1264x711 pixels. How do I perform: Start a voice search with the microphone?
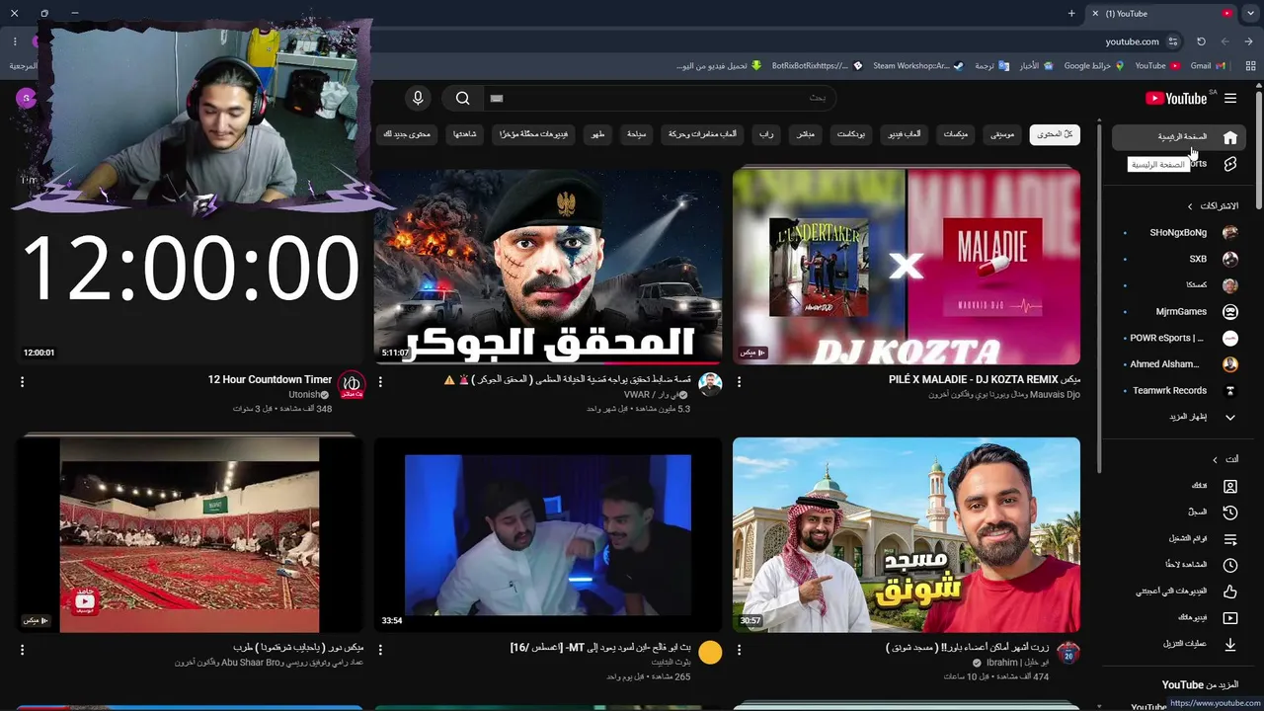[418, 98]
